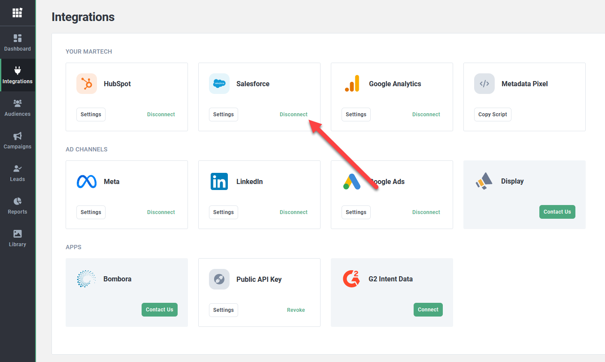
Task: Click the LinkedIn logo icon
Action: pyautogui.click(x=219, y=181)
